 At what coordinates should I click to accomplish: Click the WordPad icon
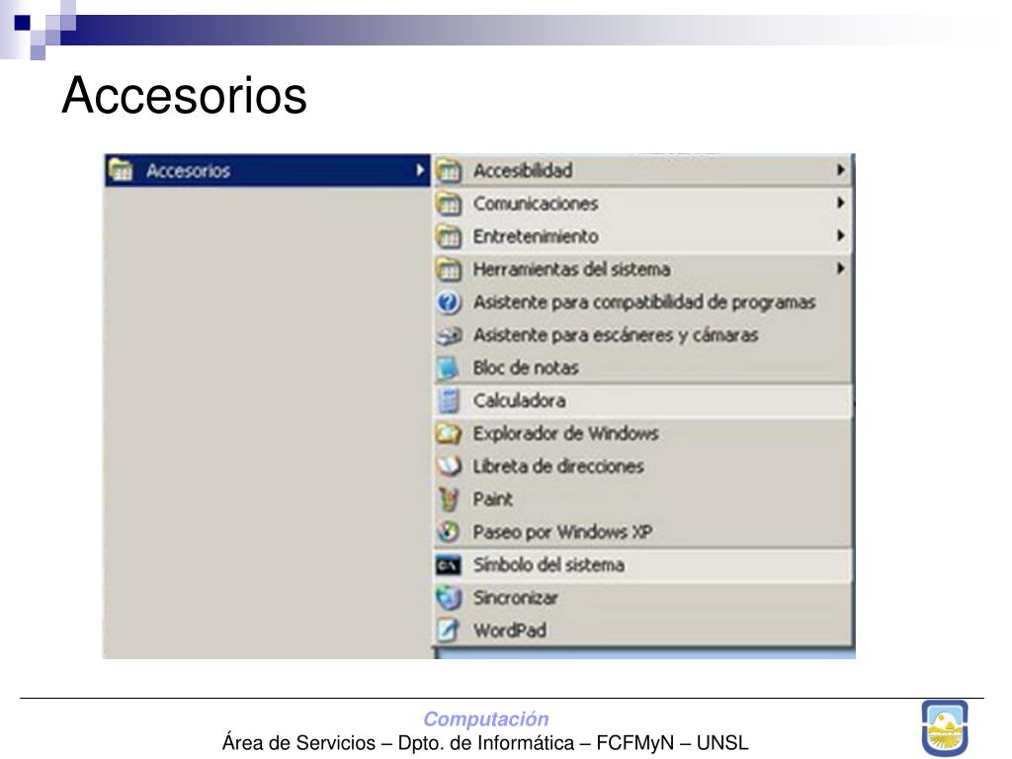point(448,631)
